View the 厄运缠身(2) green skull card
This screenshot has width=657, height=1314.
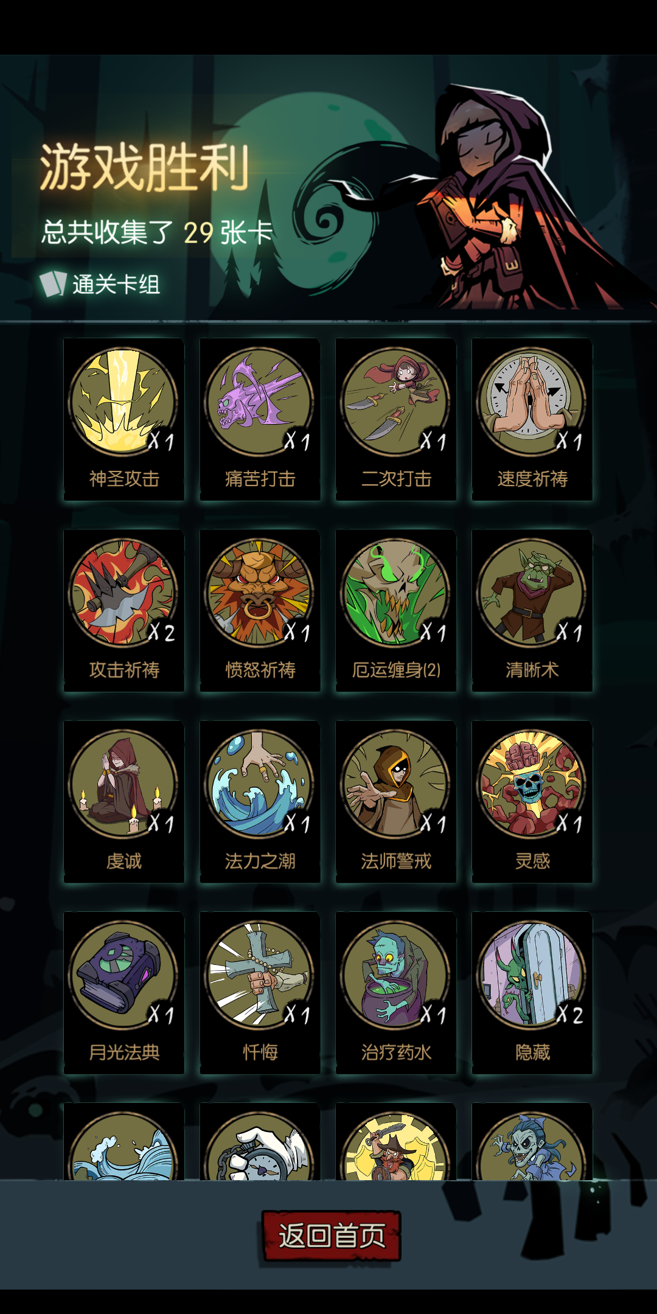coord(396,610)
